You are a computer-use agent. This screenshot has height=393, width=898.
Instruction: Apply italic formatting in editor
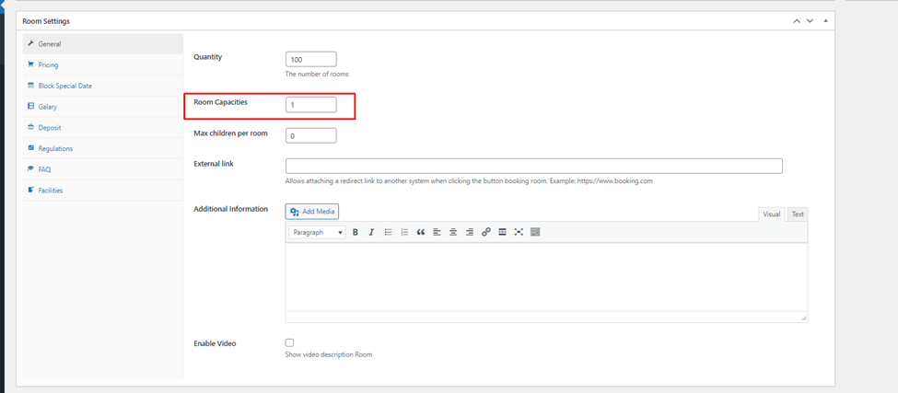pos(371,233)
